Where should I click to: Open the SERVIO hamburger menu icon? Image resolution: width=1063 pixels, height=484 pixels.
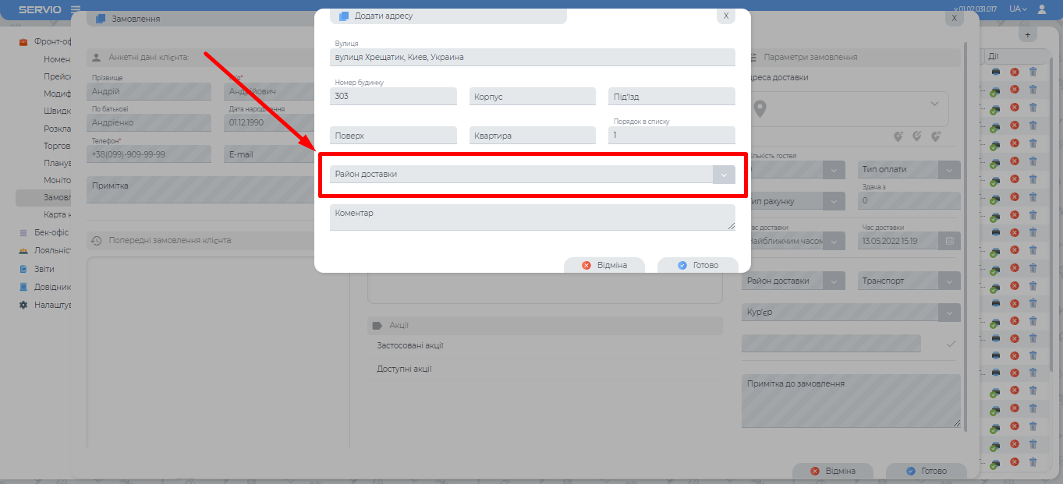point(76,9)
